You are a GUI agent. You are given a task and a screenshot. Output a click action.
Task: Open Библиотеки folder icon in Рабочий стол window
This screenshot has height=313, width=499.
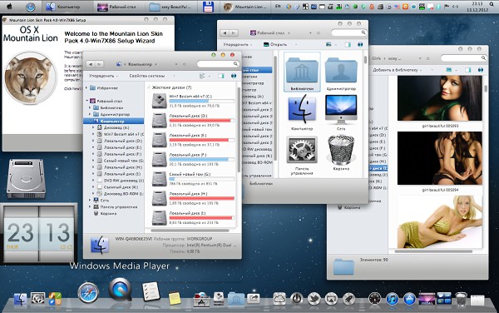click(302, 70)
